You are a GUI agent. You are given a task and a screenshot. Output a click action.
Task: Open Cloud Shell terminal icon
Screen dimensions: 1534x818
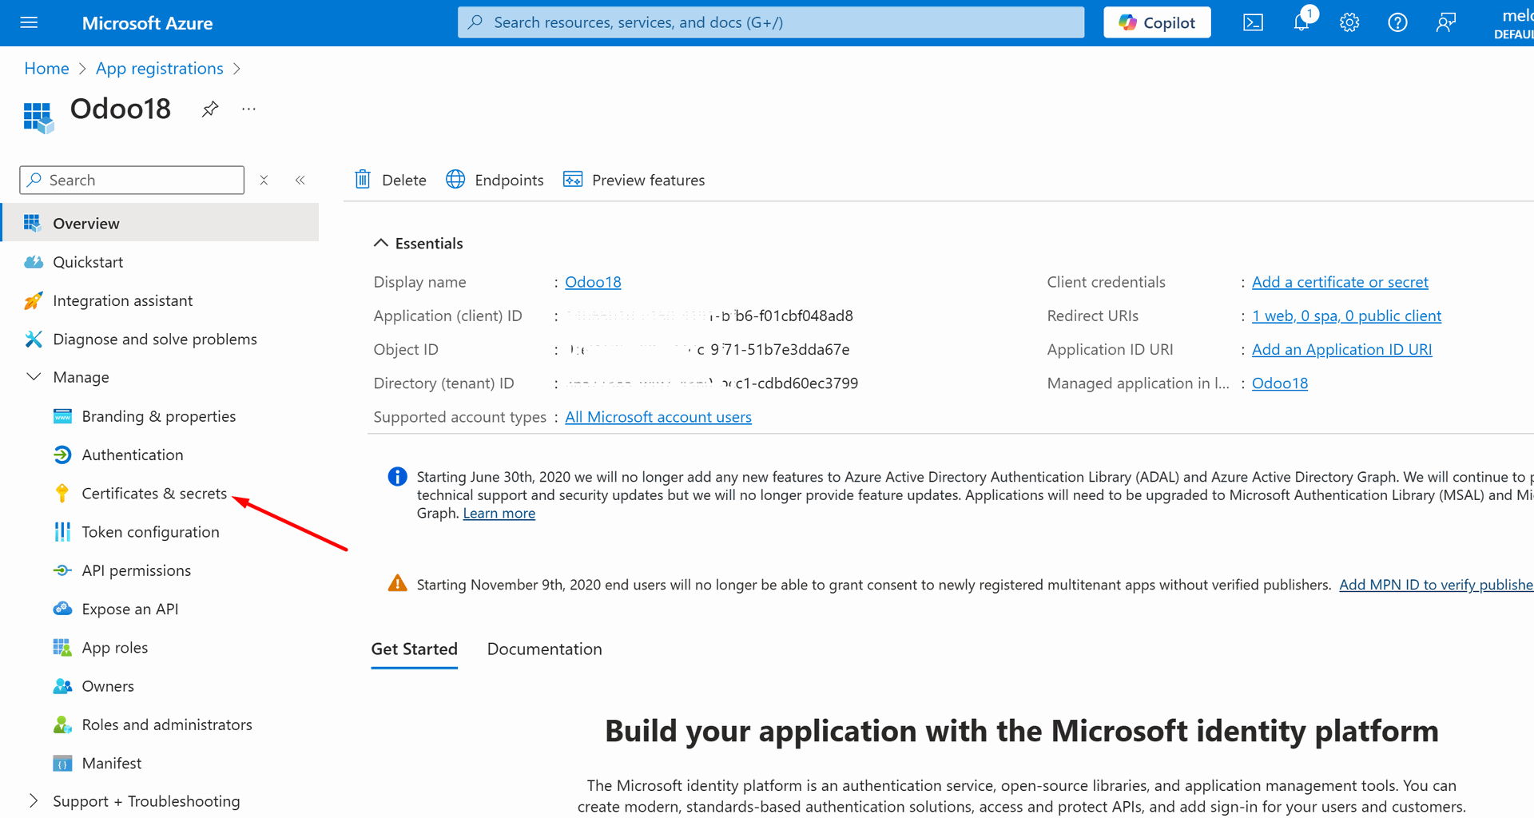(1253, 22)
